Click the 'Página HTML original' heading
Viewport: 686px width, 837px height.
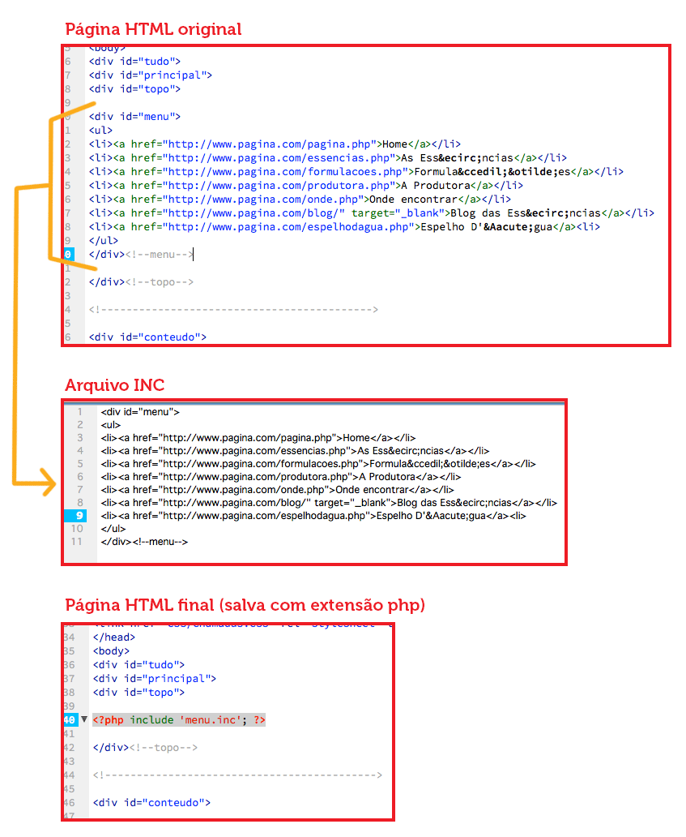pos(154,29)
